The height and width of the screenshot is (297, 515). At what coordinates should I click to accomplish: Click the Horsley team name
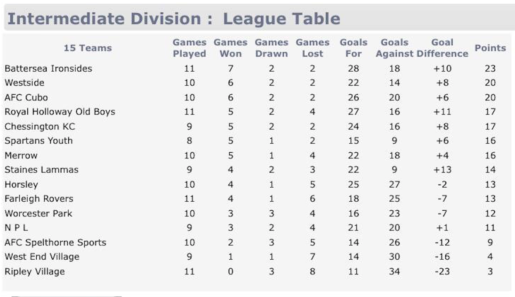point(22,184)
